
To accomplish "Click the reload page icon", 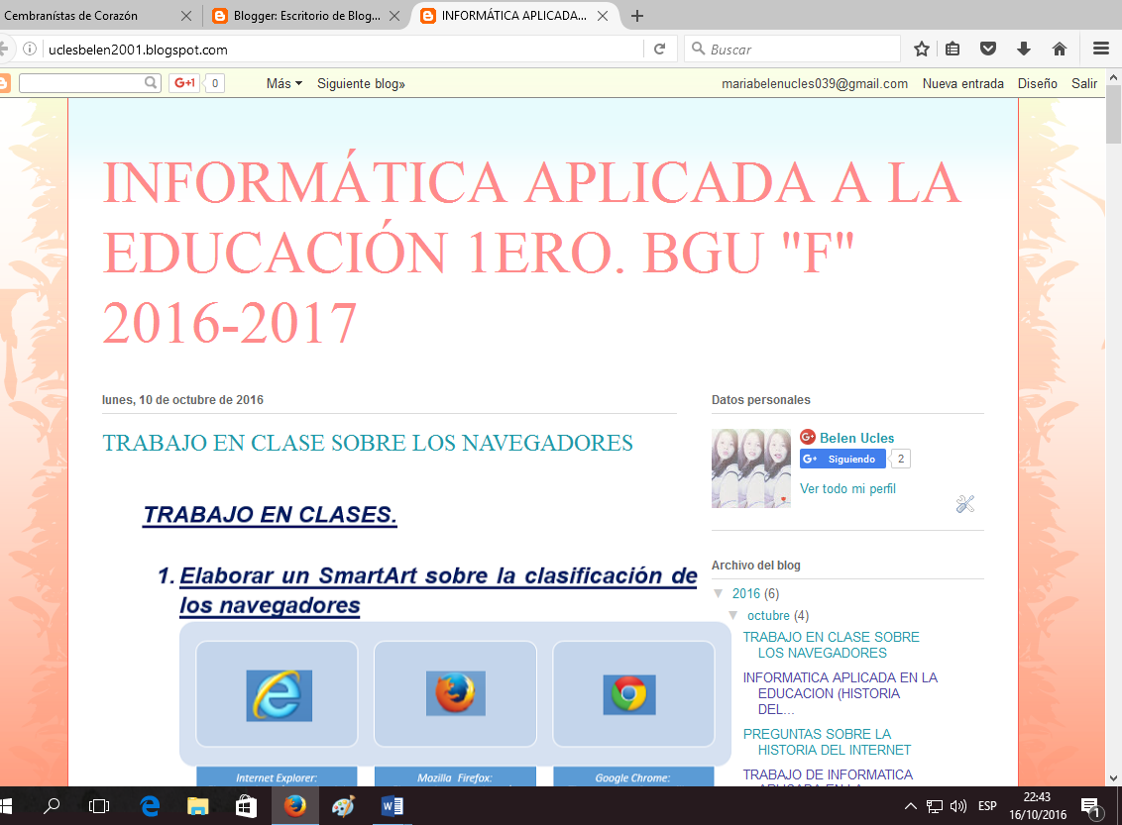I will tap(660, 49).
